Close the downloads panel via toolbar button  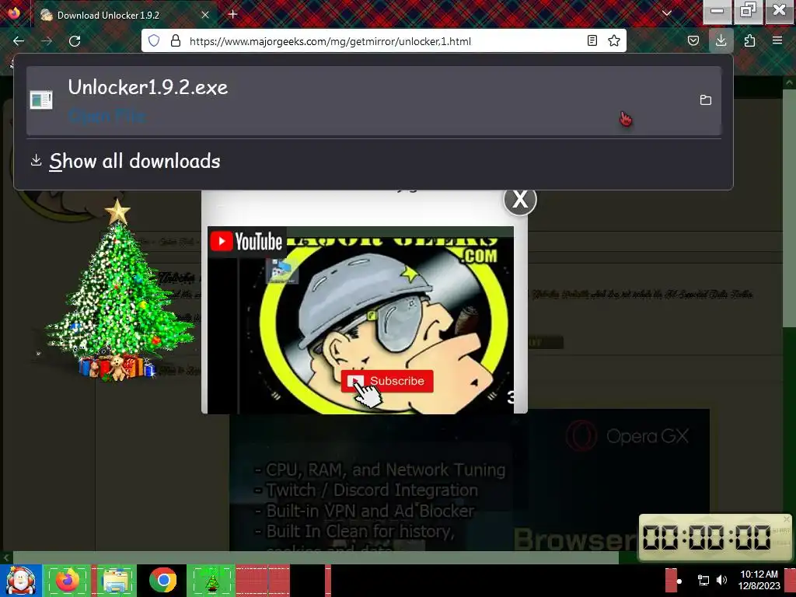tap(721, 40)
